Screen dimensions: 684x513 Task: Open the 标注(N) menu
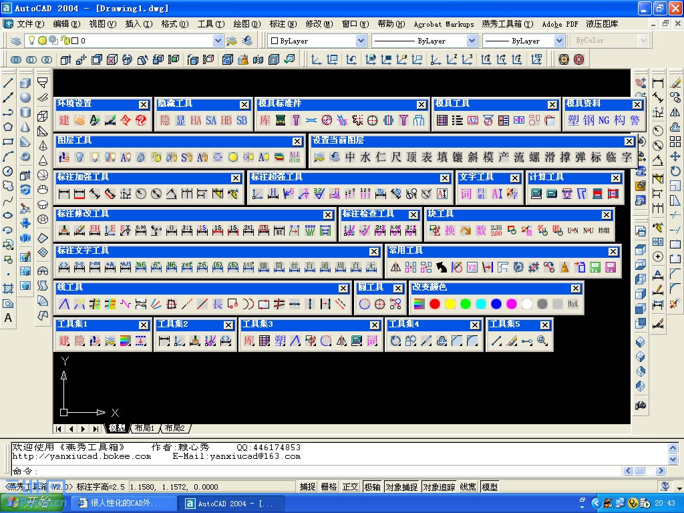coord(283,24)
